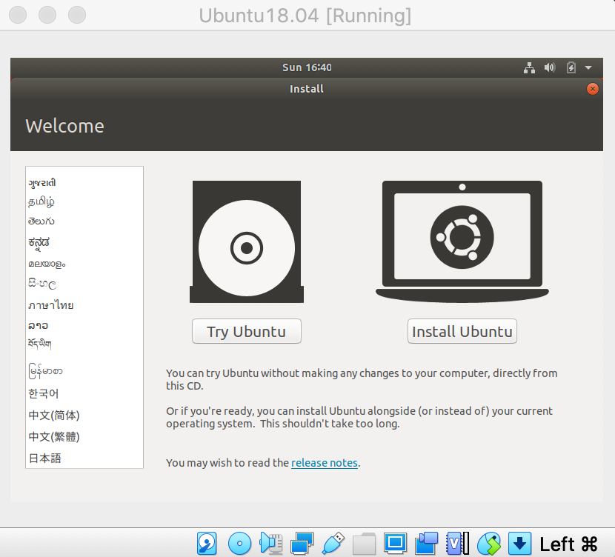Select සිංහල in the language list
Image resolution: width=615 pixels, height=557 pixels.
point(84,284)
